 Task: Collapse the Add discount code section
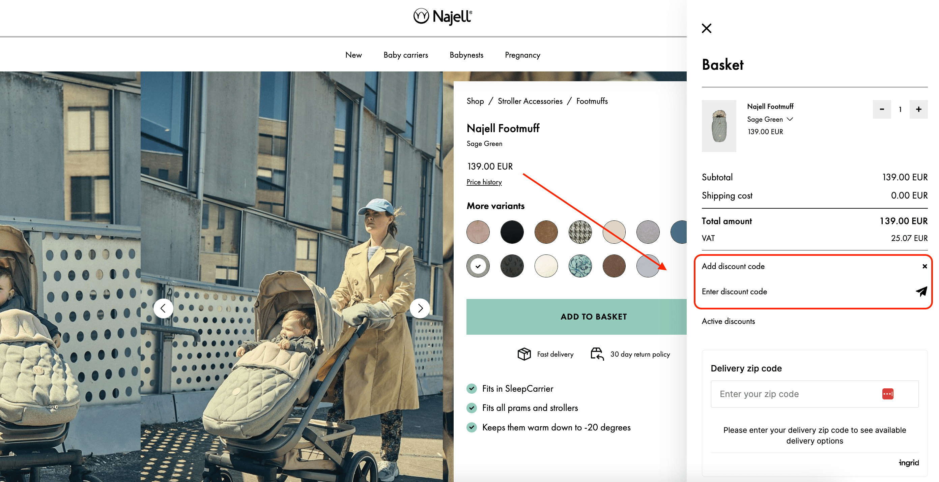pos(924,266)
